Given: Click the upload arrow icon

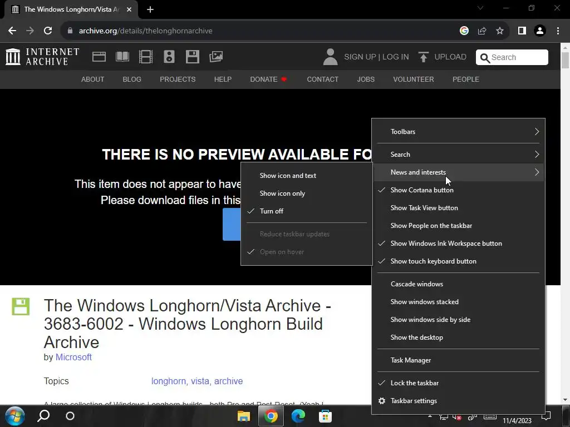Looking at the screenshot, I should click(x=423, y=57).
